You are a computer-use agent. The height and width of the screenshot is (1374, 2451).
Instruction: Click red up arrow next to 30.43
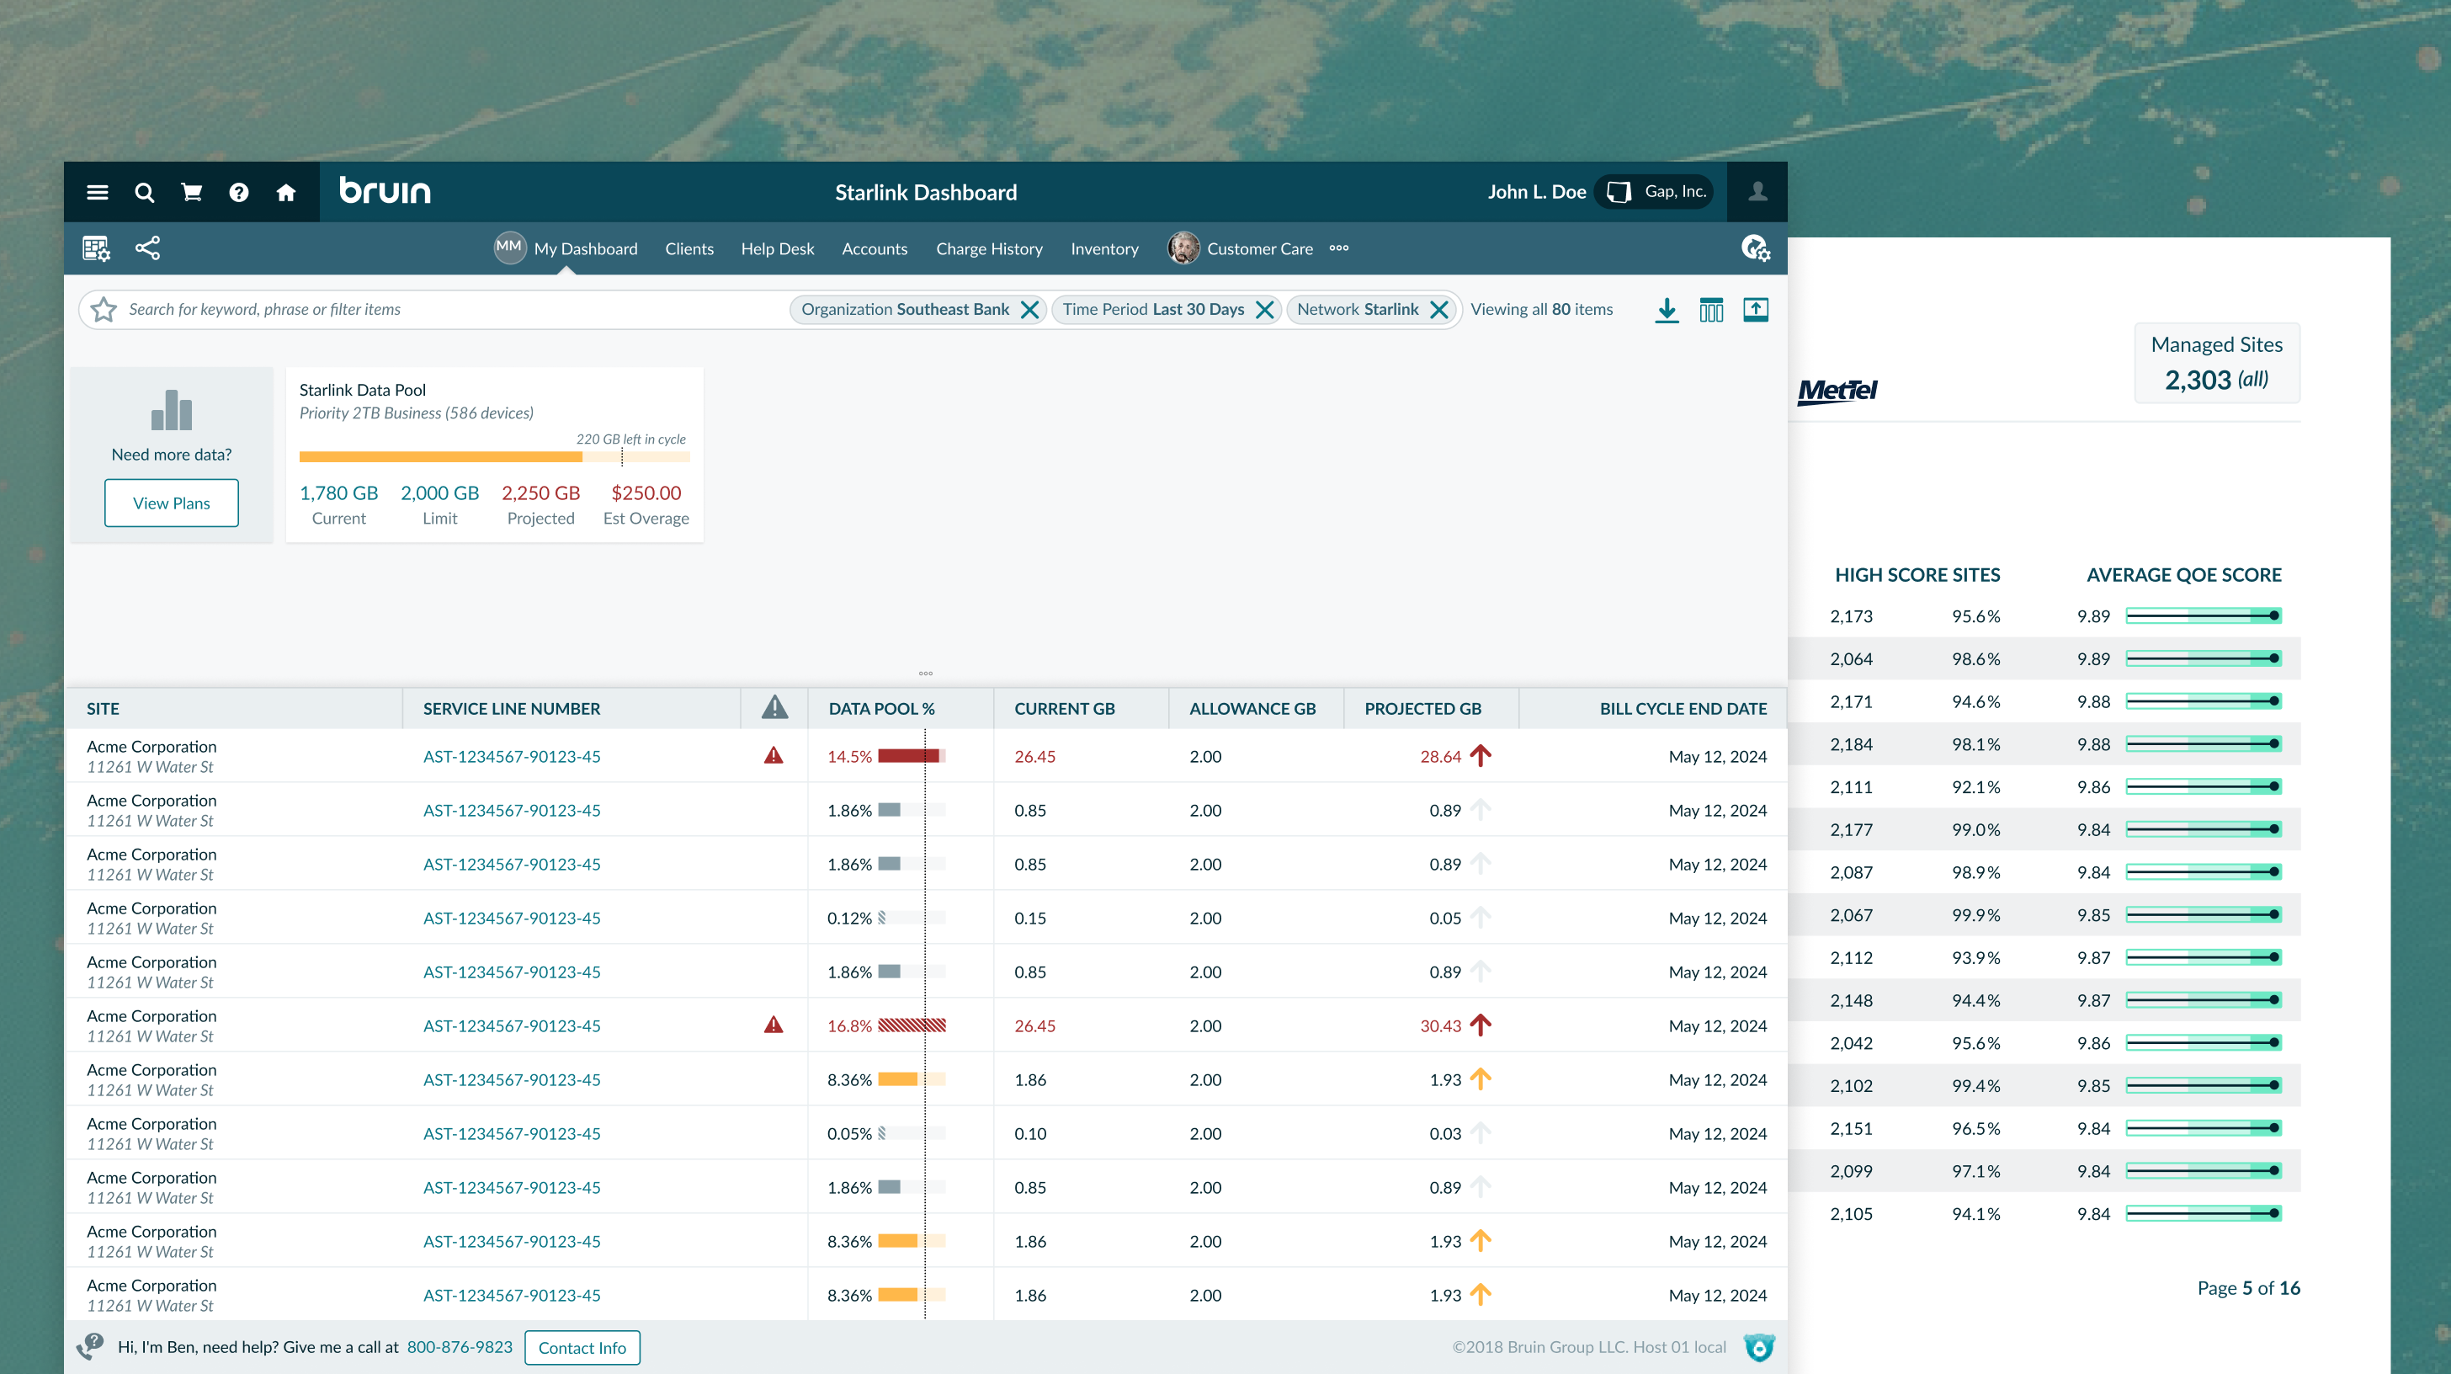pos(1481,1025)
